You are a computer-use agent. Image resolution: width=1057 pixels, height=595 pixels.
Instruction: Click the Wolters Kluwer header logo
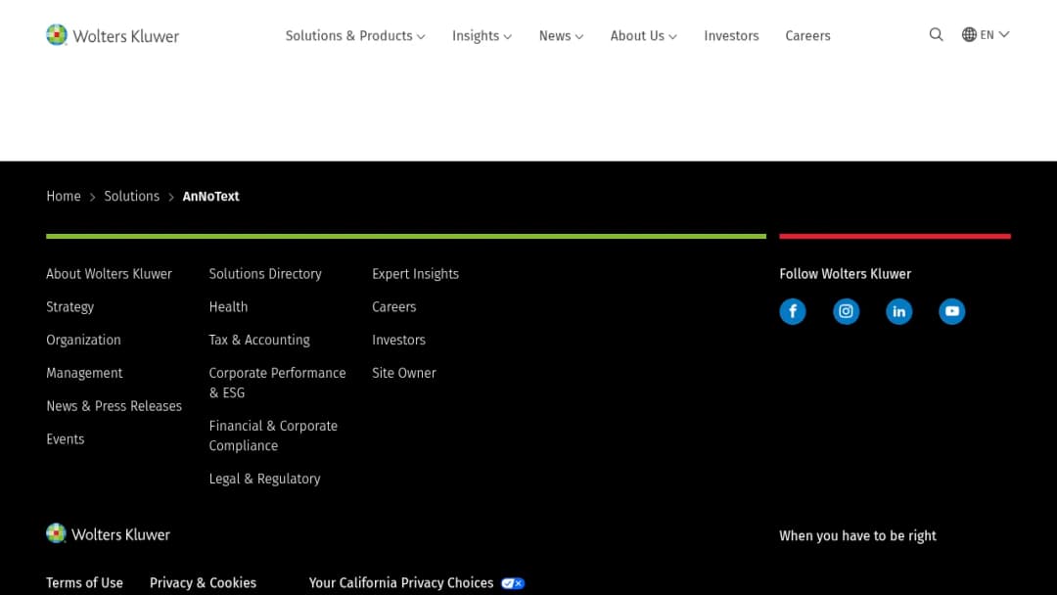click(x=113, y=35)
